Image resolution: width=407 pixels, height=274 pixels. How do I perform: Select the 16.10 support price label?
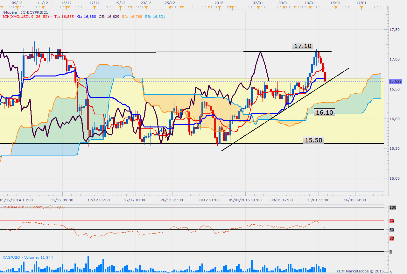[324, 112]
